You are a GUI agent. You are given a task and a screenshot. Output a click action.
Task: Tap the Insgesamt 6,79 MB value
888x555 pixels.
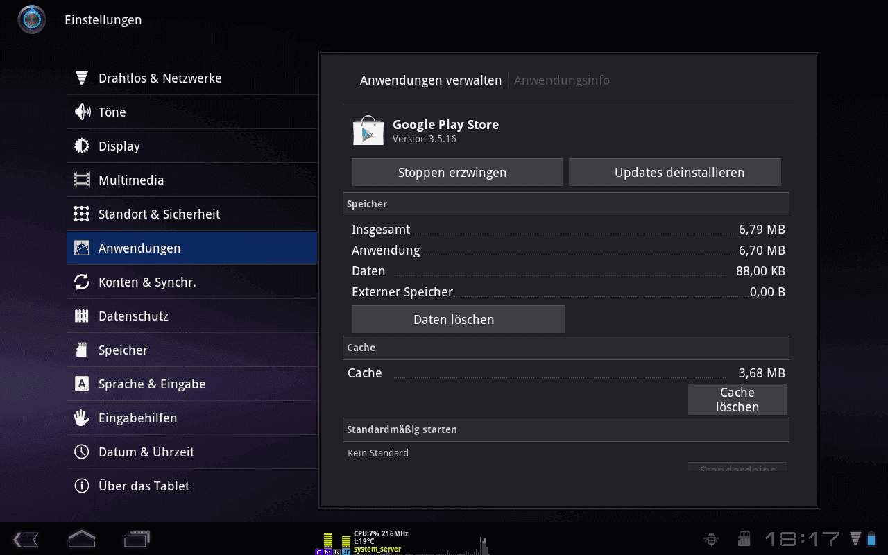pyautogui.click(x=762, y=230)
